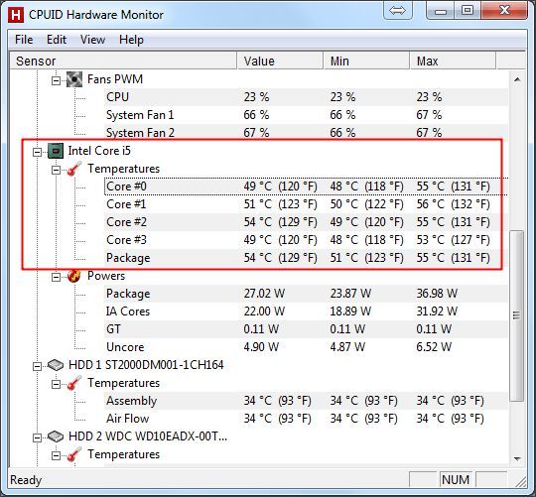
Task: Click the 18.89 W IA Cores min value
Action: [350, 311]
